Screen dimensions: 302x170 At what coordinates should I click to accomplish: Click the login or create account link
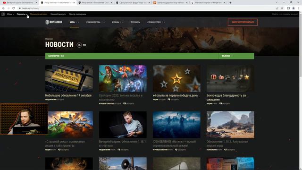pos(285,14)
